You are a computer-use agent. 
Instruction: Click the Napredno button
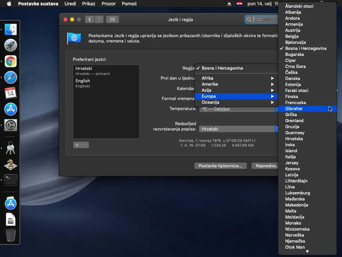point(265,166)
